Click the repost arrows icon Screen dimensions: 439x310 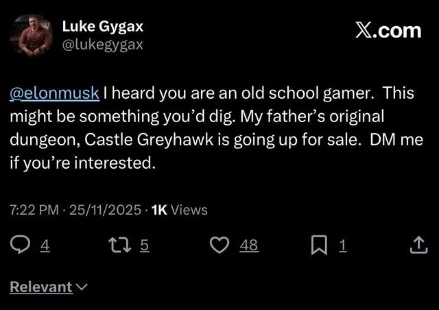point(121,245)
